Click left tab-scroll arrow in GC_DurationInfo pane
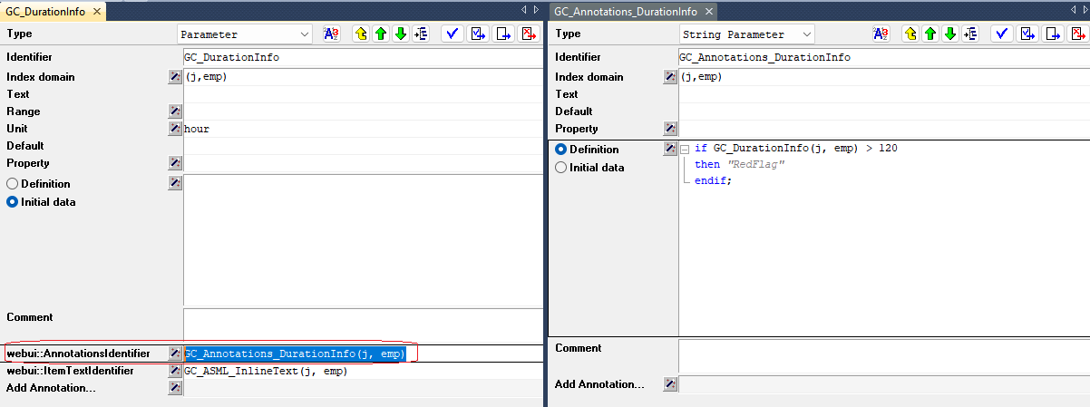Image resolution: width=1090 pixels, height=407 pixels. click(x=524, y=9)
